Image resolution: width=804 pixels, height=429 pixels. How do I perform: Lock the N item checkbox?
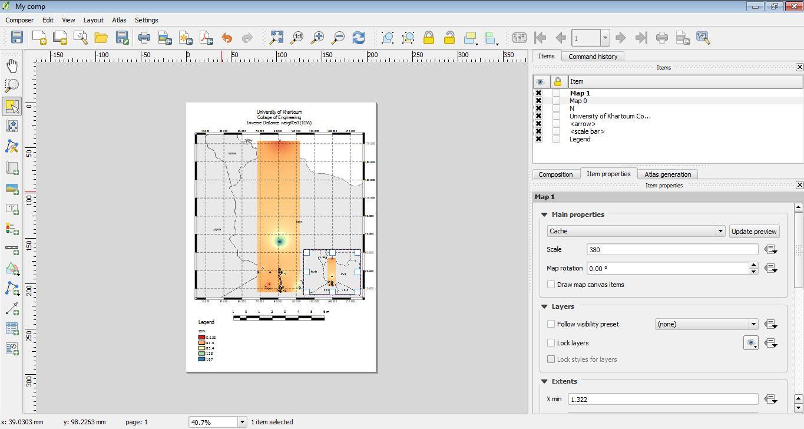(x=557, y=108)
